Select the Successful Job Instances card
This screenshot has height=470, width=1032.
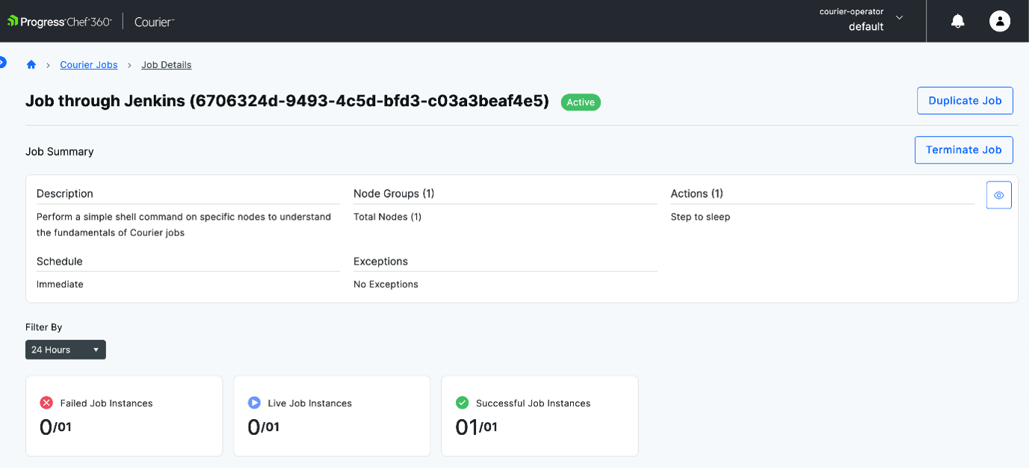coord(540,415)
